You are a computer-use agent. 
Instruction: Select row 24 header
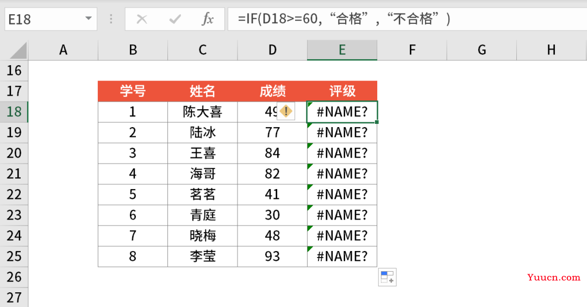click(14, 235)
